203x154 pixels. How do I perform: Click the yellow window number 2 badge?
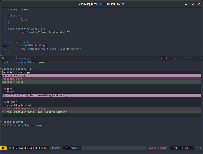coord(3,148)
